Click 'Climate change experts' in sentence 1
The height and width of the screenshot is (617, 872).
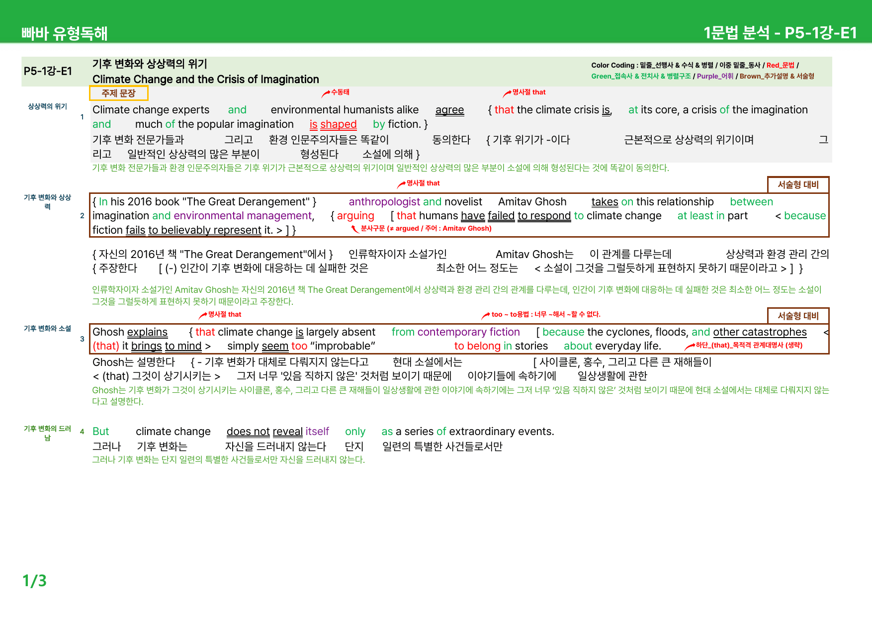(x=151, y=110)
